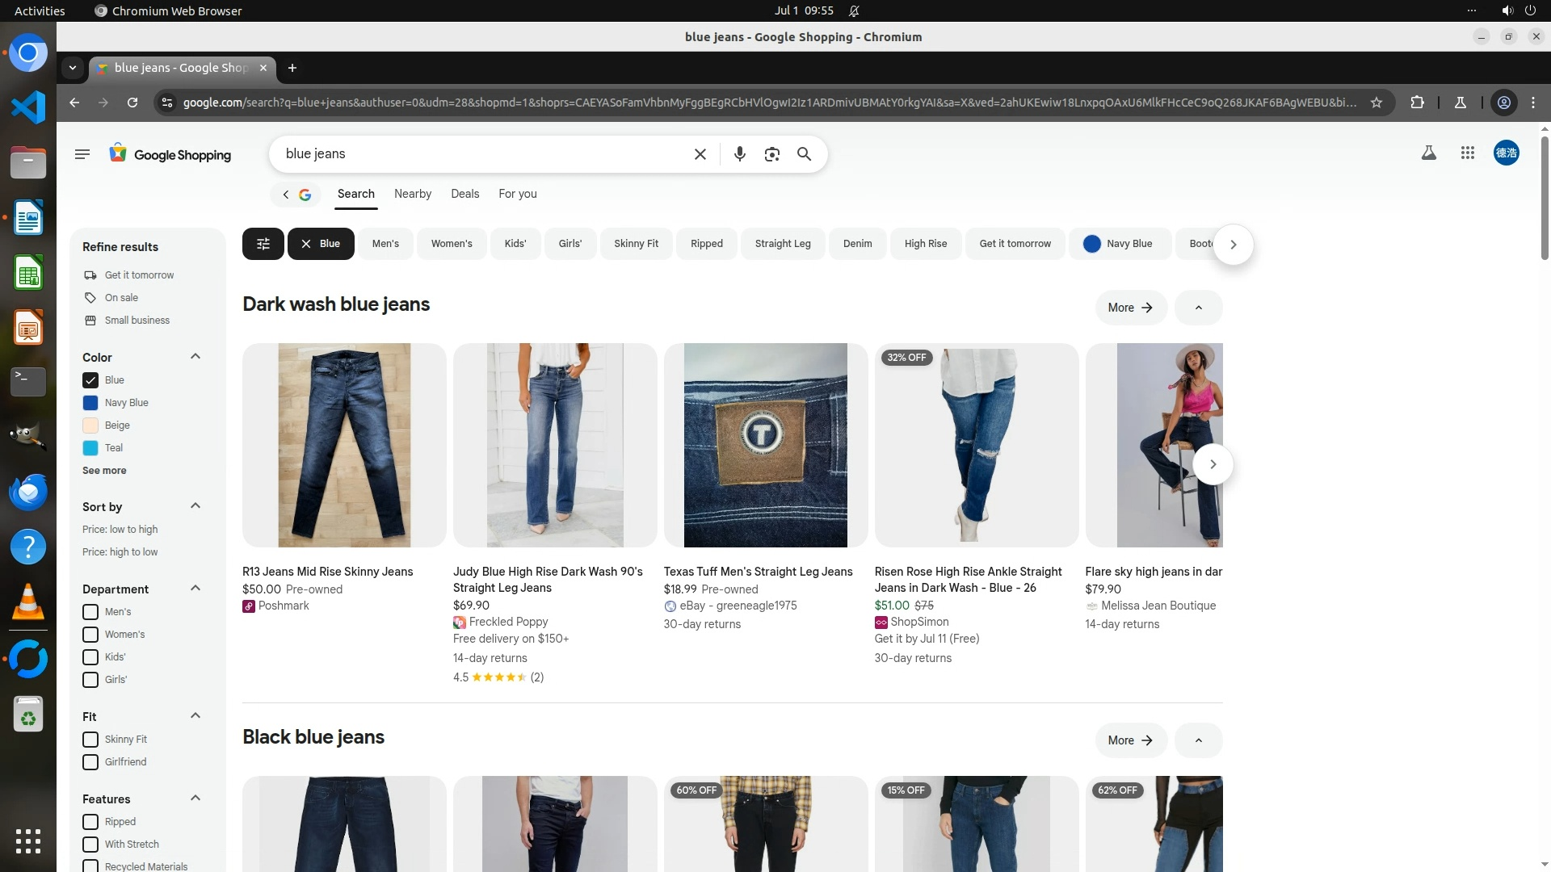The image size is (1551, 872).
Task: Sort by Price: low to high
Action: 120,530
